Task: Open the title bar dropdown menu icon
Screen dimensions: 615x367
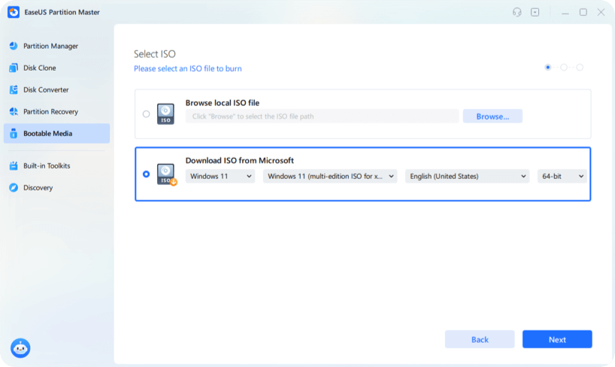Action: [x=535, y=12]
